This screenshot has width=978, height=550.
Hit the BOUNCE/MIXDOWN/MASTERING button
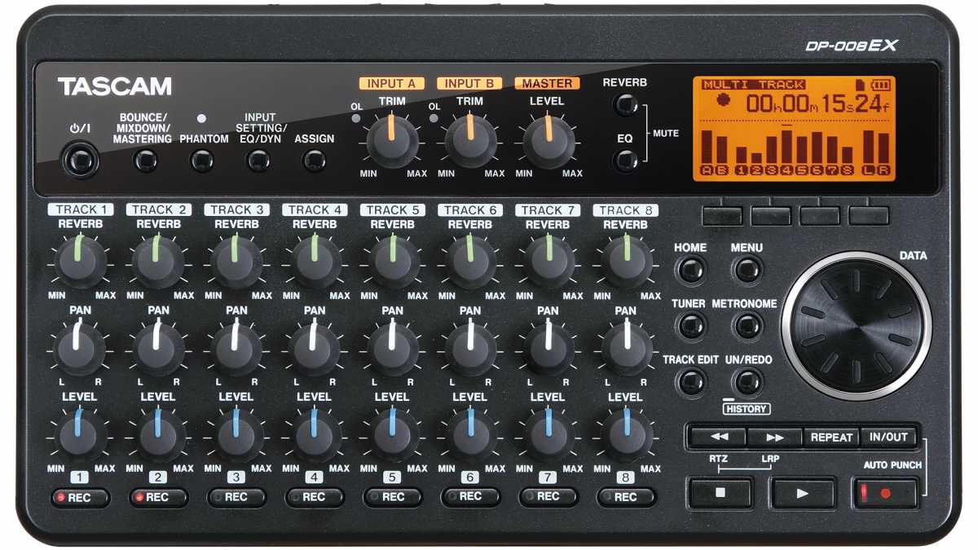pyautogui.click(x=146, y=161)
